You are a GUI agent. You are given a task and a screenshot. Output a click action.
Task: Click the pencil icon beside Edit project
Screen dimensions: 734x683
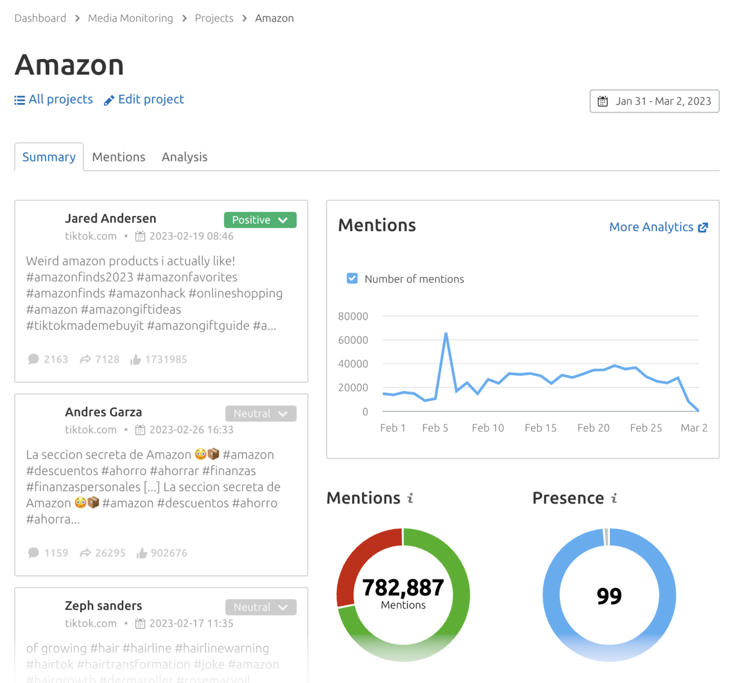[108, 100]
